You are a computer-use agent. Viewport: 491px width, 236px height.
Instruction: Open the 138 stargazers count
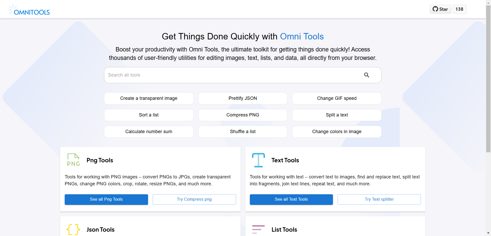[x=459, y=9]
